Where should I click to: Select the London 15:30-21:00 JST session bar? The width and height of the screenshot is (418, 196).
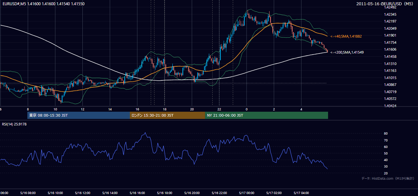(167, 115)
